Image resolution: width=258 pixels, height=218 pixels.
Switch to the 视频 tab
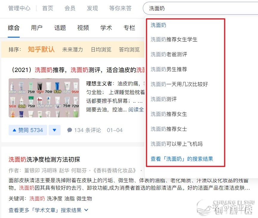83,28
